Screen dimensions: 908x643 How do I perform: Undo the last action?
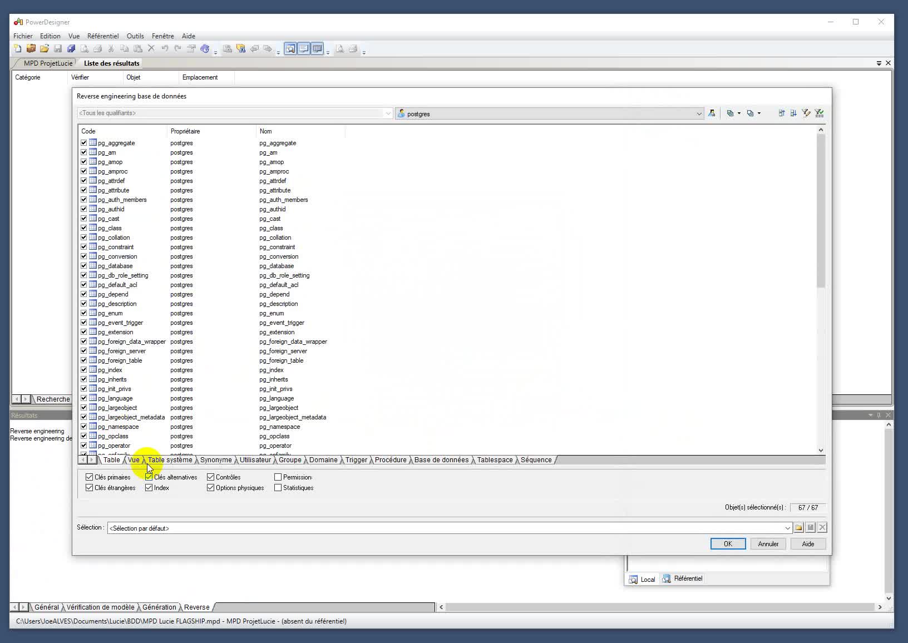[x=165, y=48]
